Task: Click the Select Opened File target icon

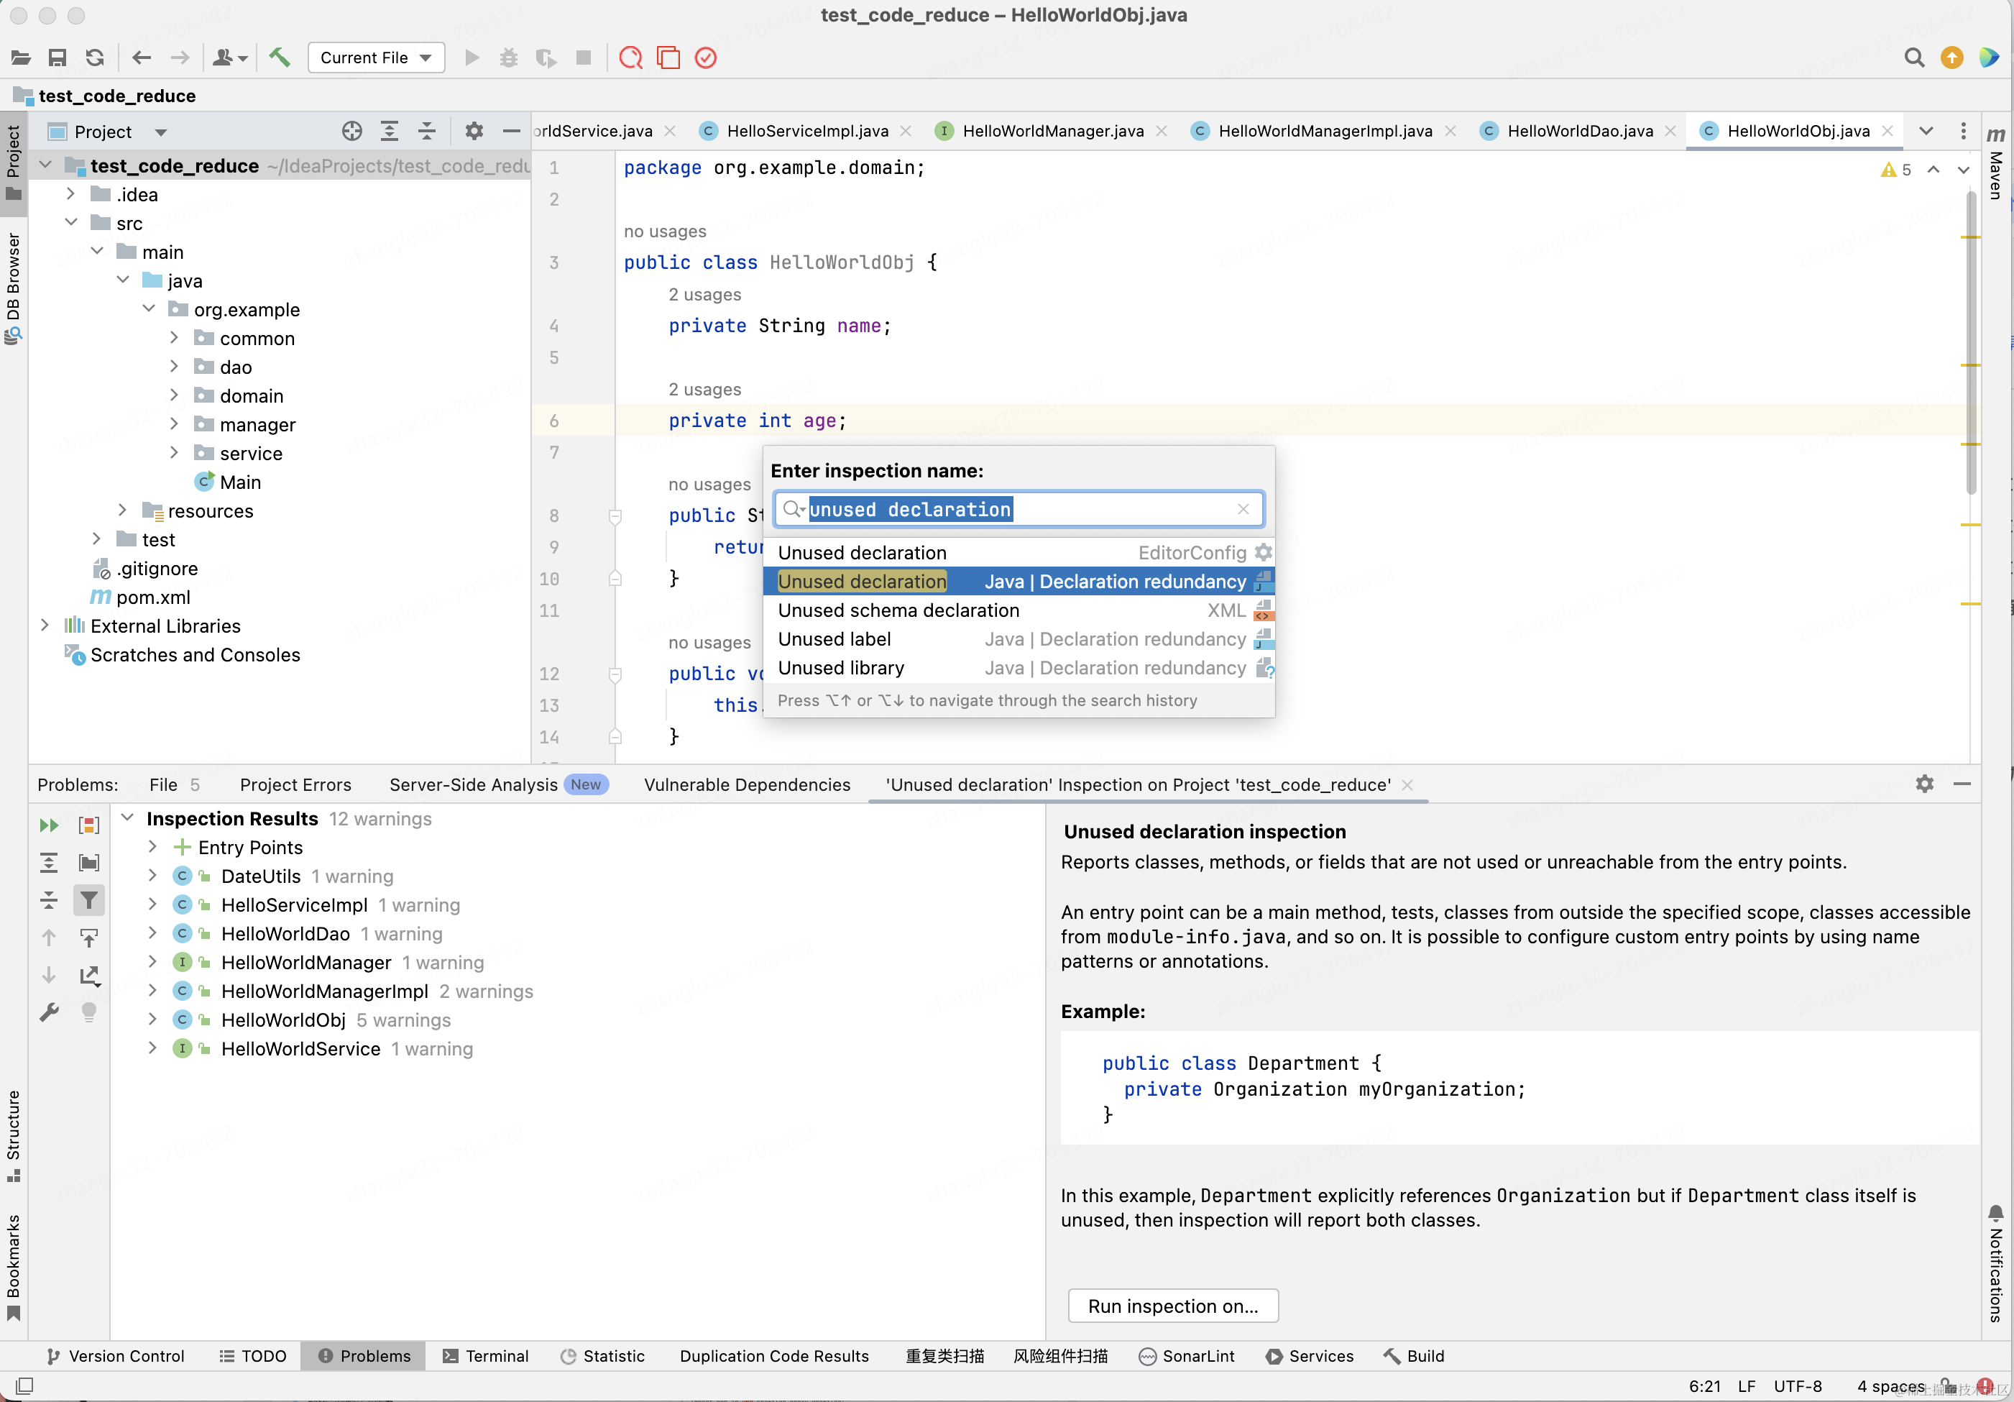Action: click(x=351, y=132)
